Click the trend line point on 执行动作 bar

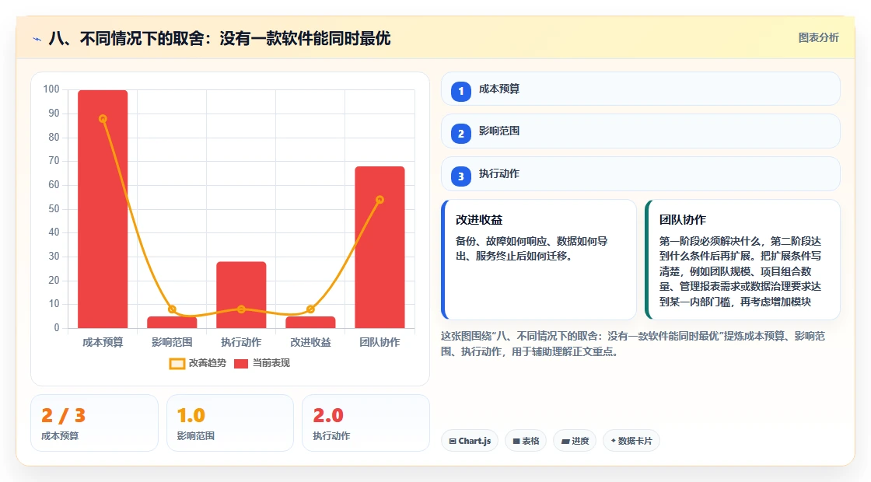point(241,309)
